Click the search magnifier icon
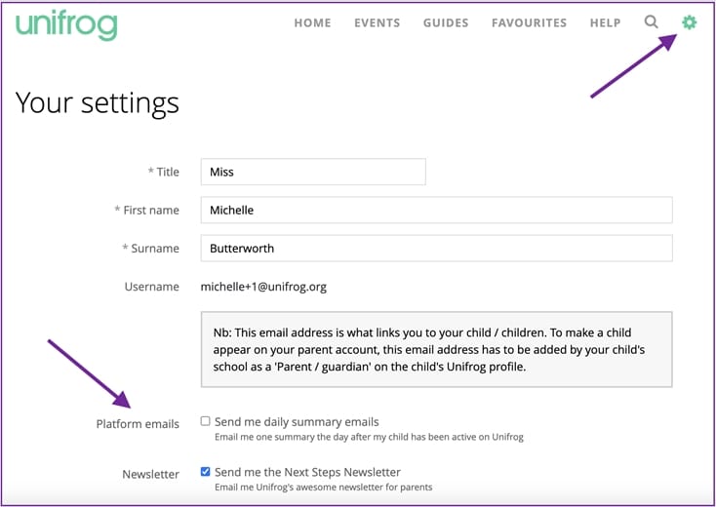This screenshot has width=716, height=507. point(652,22)
